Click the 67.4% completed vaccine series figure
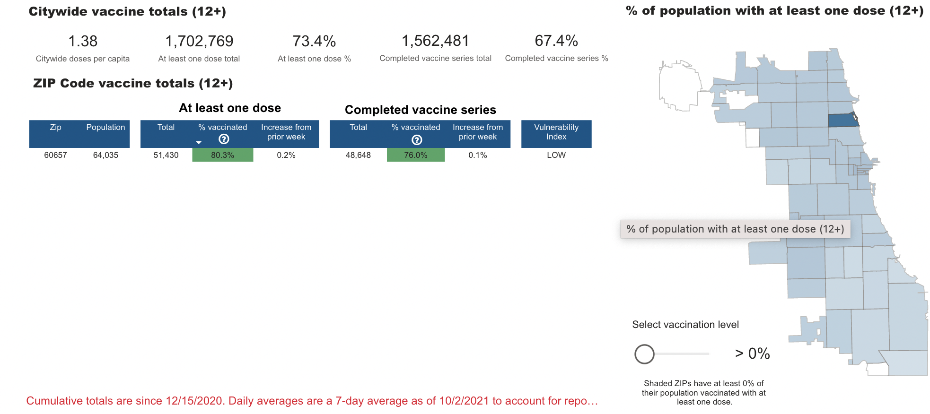Screen dimensions: 930x414 pos(556,41)
